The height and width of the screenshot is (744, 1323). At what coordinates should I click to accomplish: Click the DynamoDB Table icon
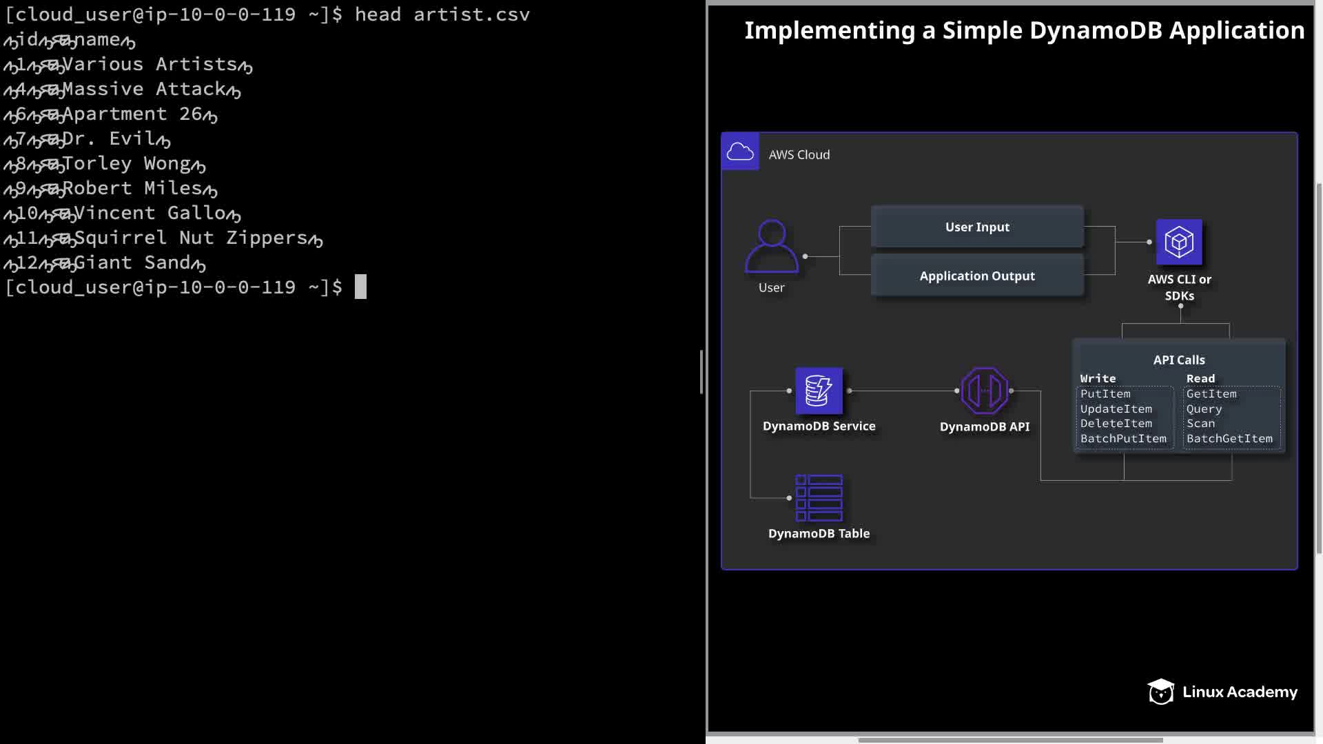[819, 497]
